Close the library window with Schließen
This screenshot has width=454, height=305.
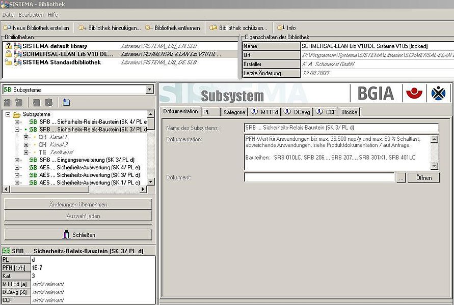tap(78, 235)
